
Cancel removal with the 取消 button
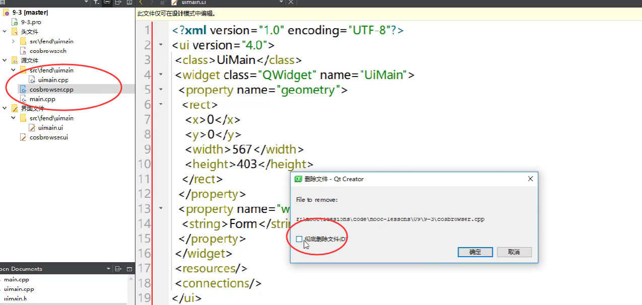(514, 252)
